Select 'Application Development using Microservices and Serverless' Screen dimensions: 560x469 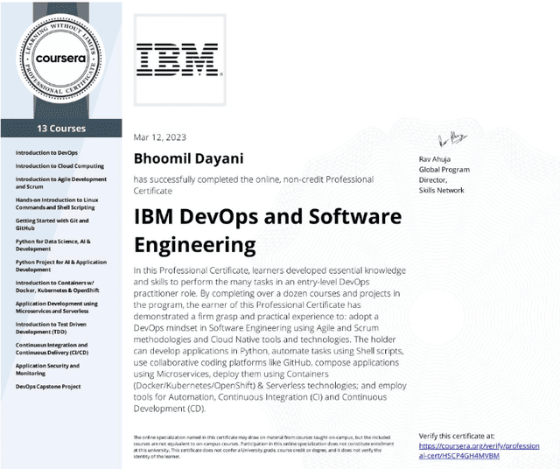(x=56, y=307)
